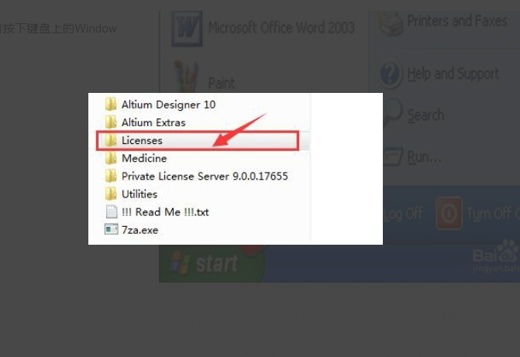Click the Utilities folder icon

point(111,194)
